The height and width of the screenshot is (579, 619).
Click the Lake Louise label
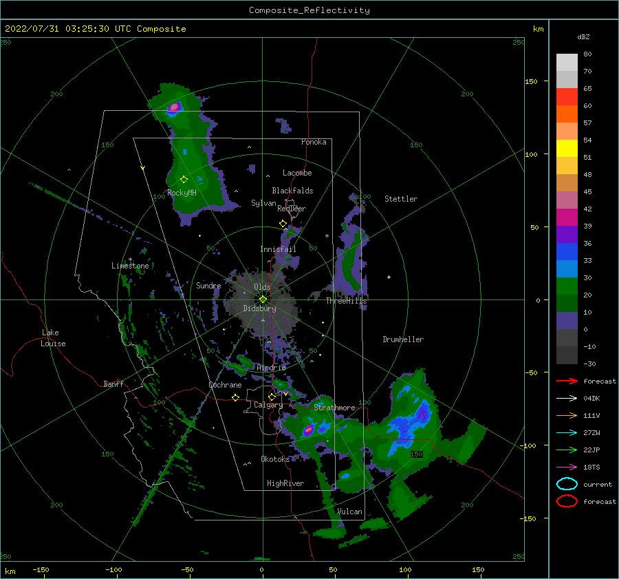pos(53,338)
